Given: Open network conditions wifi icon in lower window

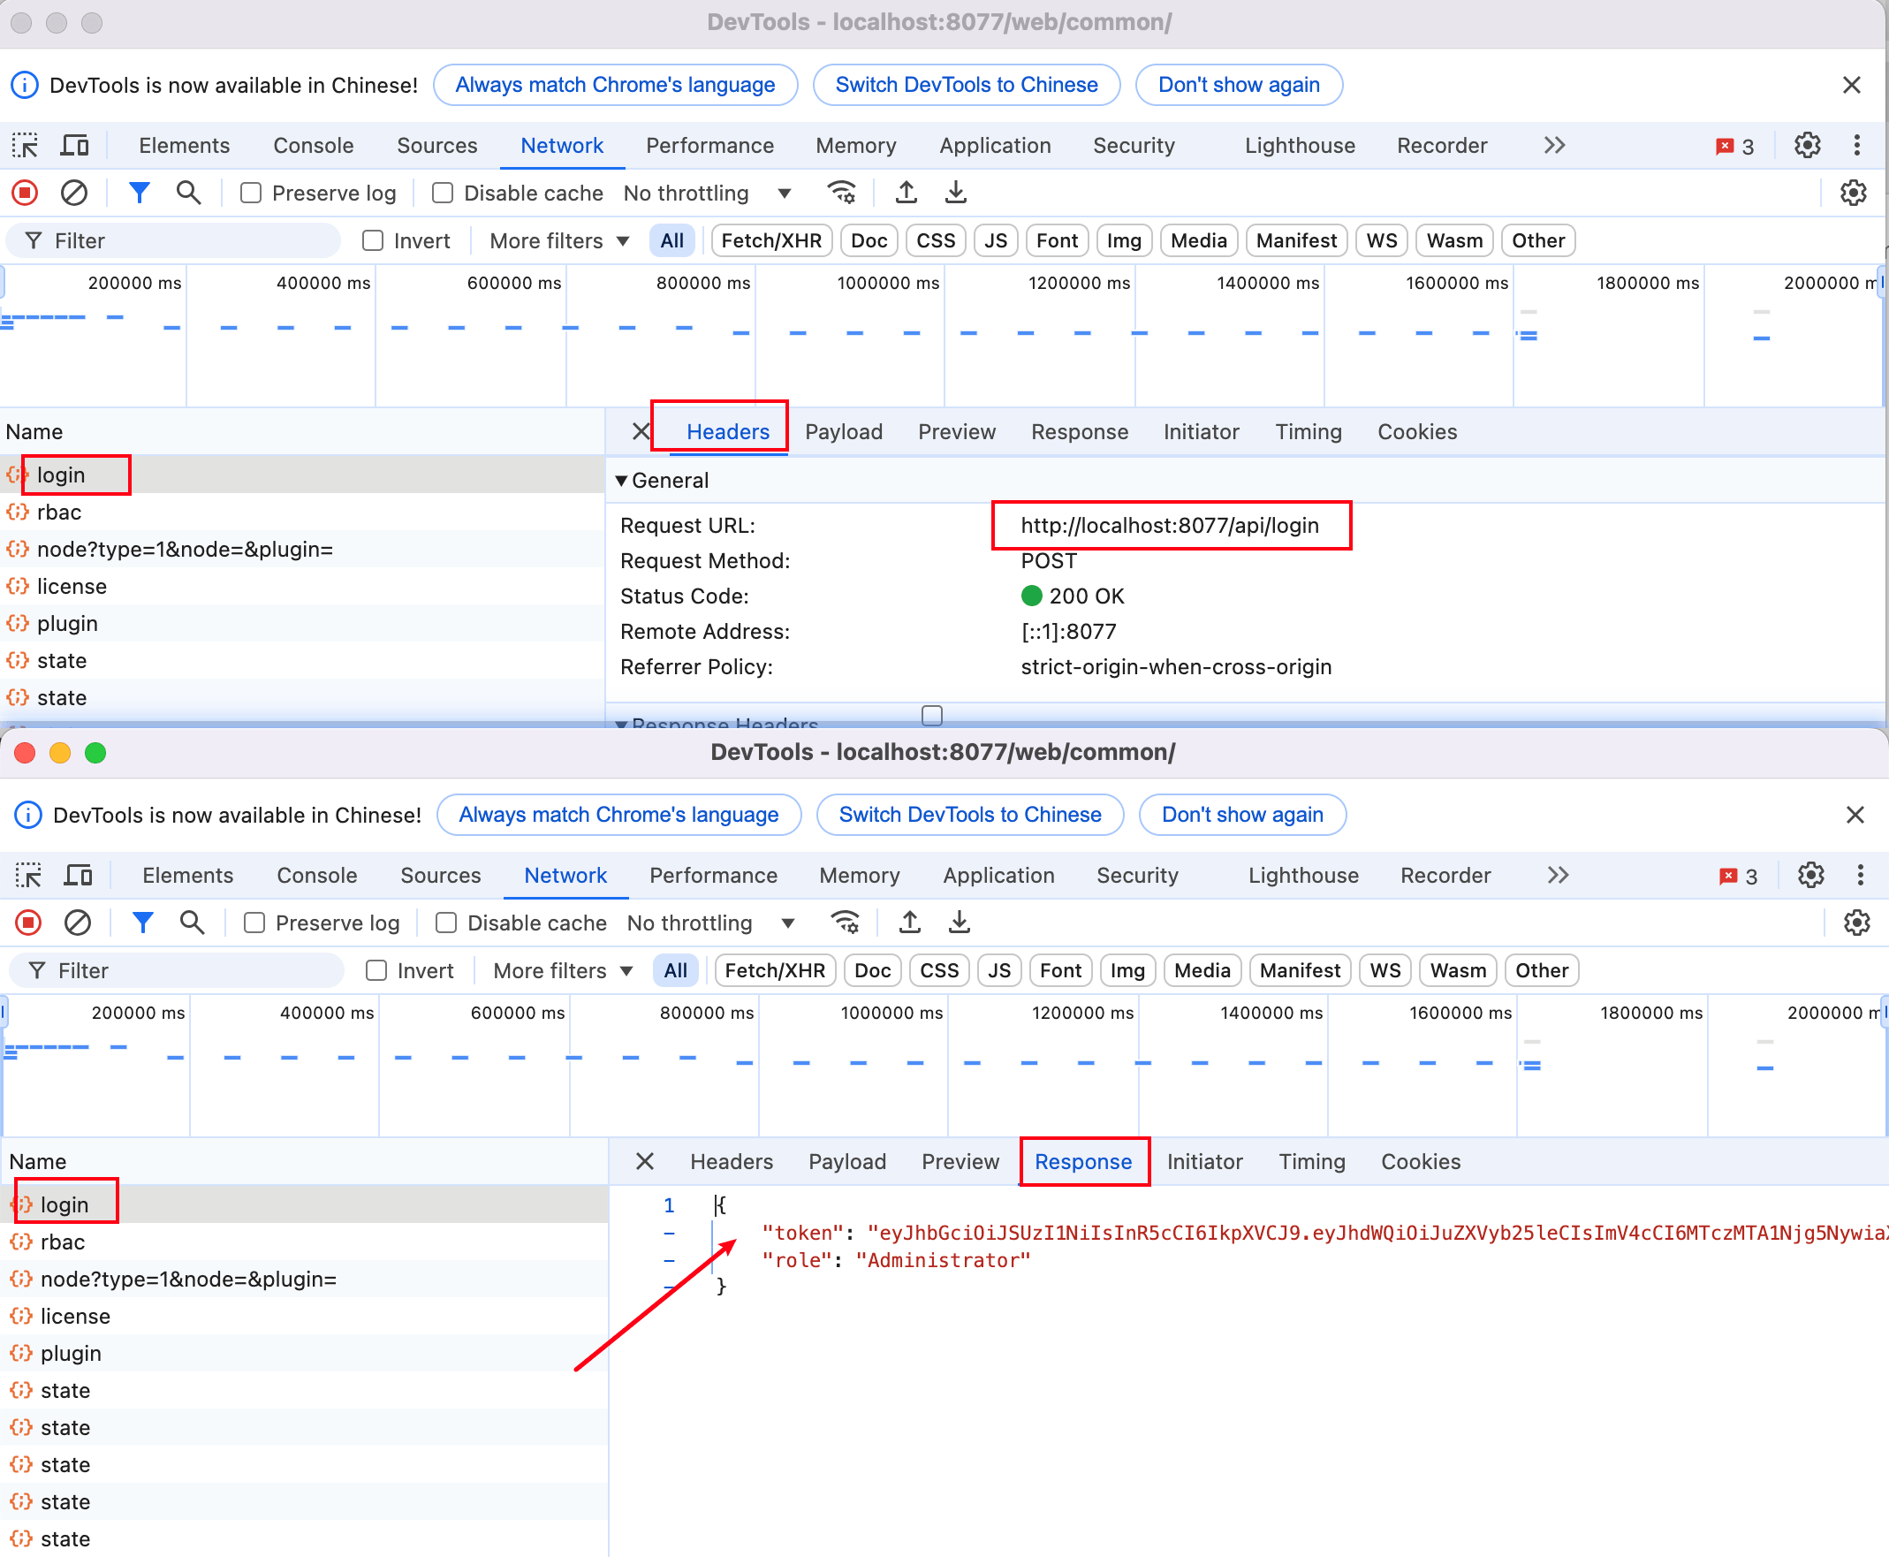Looking at the screenshot, I should [845, 922].
